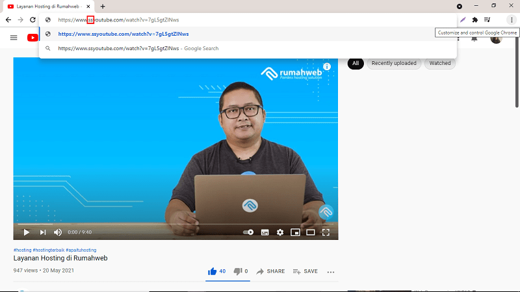Click the SAVE to playlist button

pos(305,271)
